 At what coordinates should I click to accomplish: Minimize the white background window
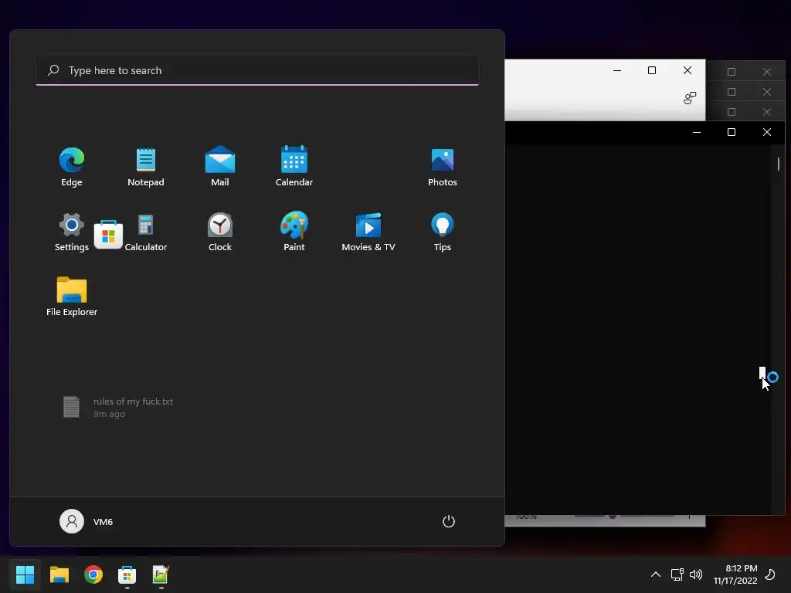(x=617, y=70)
